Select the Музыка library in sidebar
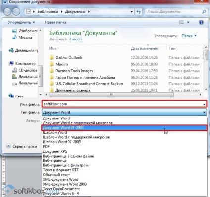 click(22, 37)
